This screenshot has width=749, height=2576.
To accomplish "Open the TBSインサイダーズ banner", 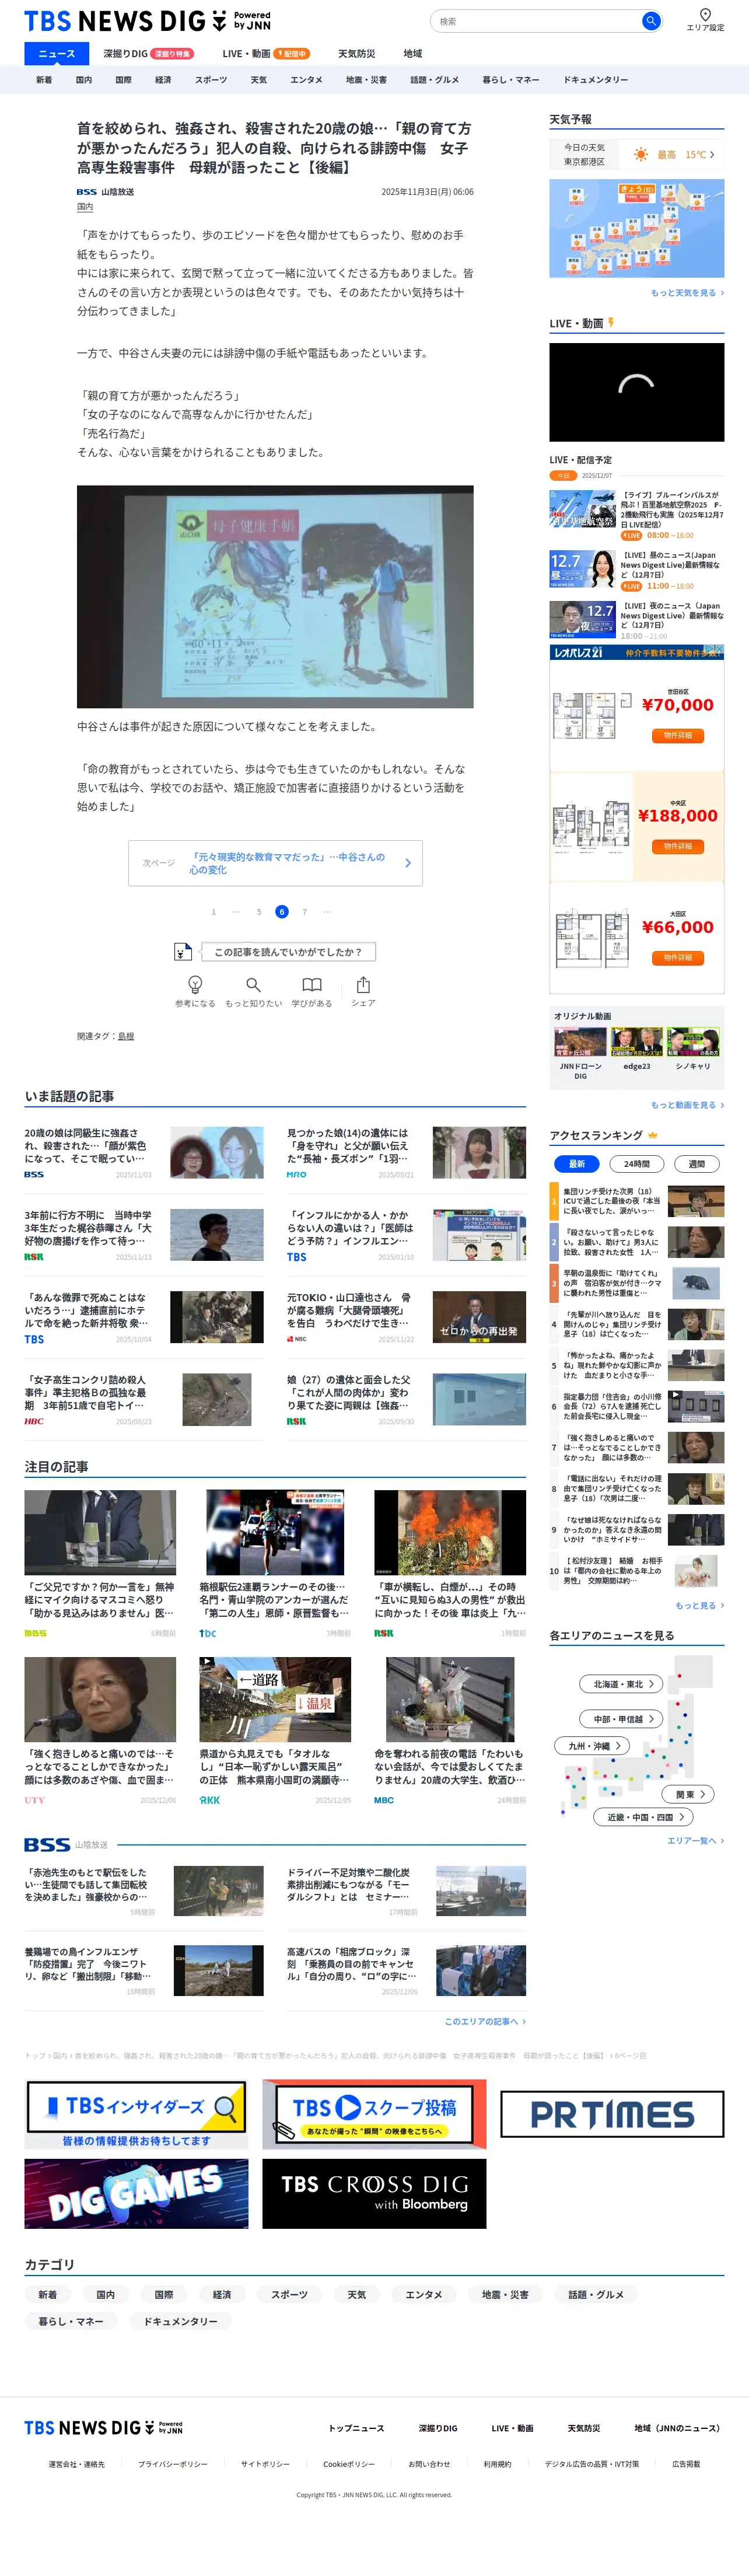I will (x=136, y=2114).
